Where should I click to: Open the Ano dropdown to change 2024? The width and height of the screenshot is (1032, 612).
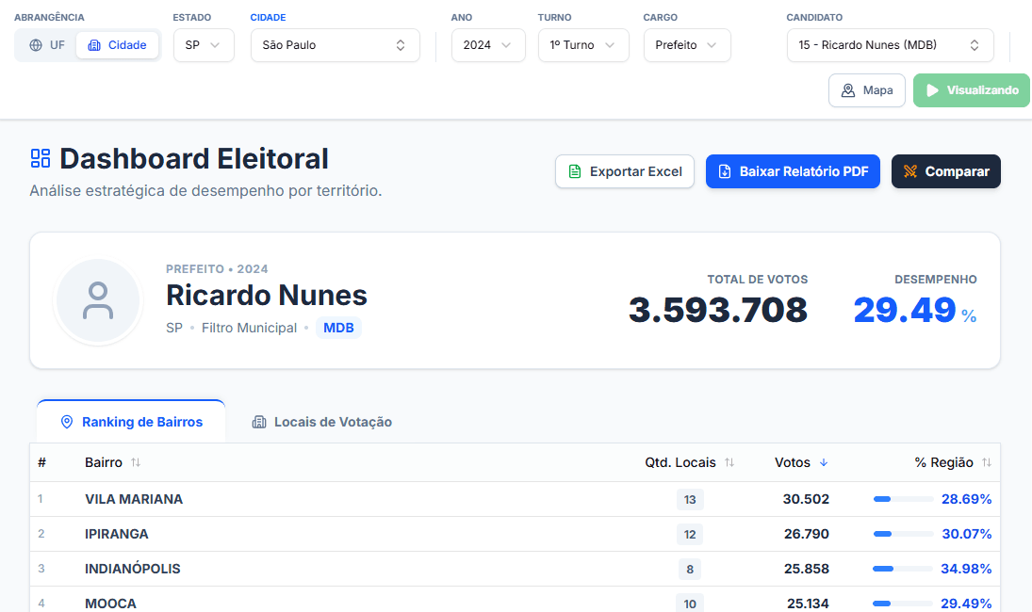488,44
